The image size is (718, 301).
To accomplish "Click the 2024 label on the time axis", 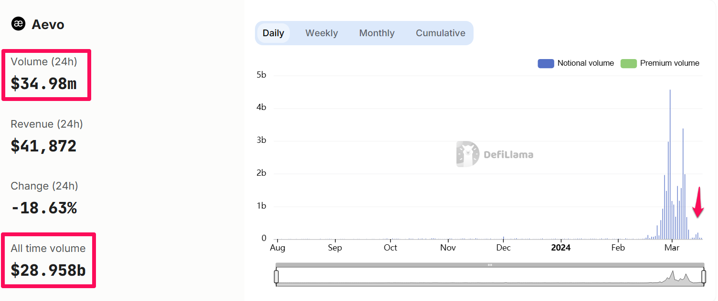I will click(560, 248).
